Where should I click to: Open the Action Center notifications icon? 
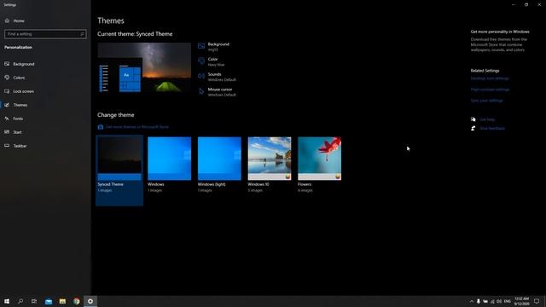537,301
